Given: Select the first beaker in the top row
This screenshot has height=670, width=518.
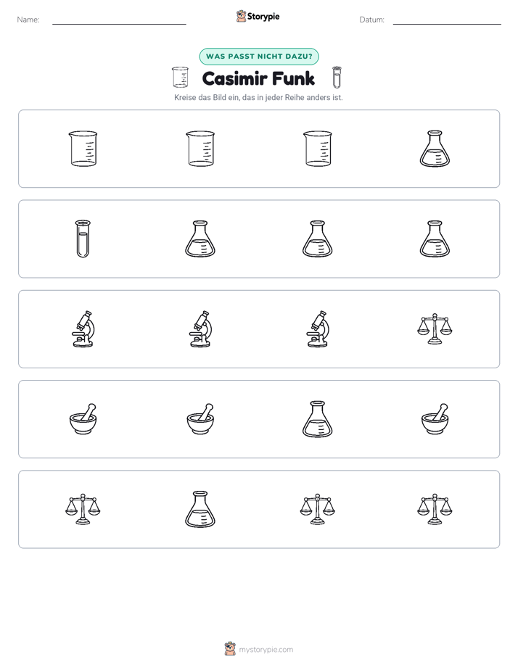Looking at the screenshot, I should [83, 149].
